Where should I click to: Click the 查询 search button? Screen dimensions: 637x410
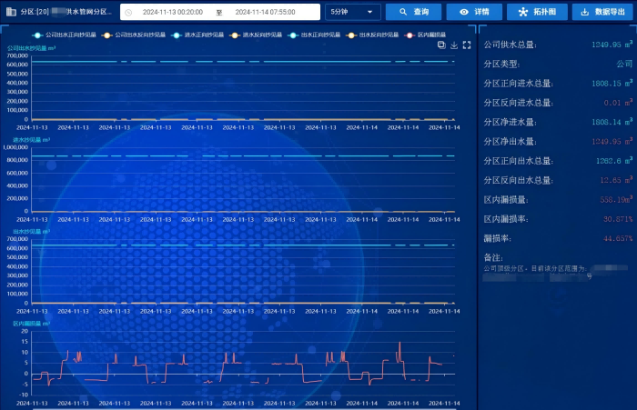point(412,12)
